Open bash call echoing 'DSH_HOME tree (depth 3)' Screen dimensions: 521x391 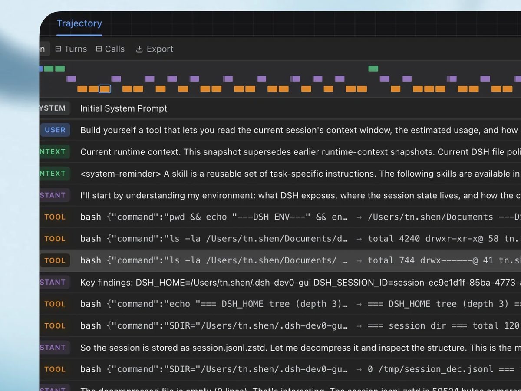click(280, 304)
